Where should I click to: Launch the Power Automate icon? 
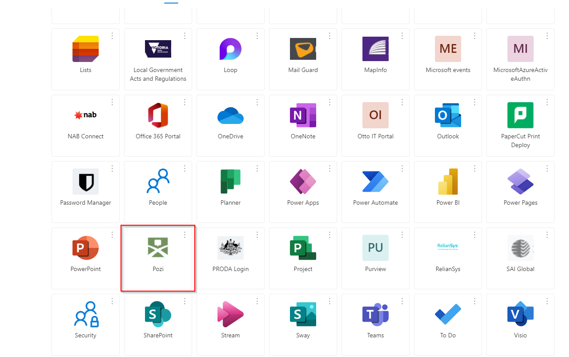pyautogui.click(x=375, y=182)
